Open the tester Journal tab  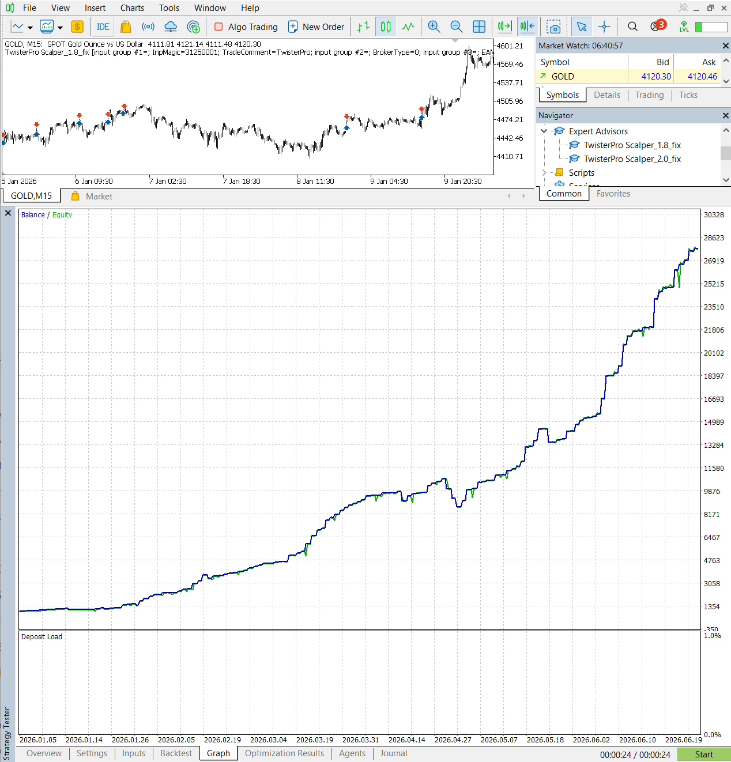393,753
